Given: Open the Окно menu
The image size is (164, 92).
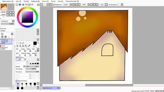Looking at the screenshot, I should pos(60,1).
